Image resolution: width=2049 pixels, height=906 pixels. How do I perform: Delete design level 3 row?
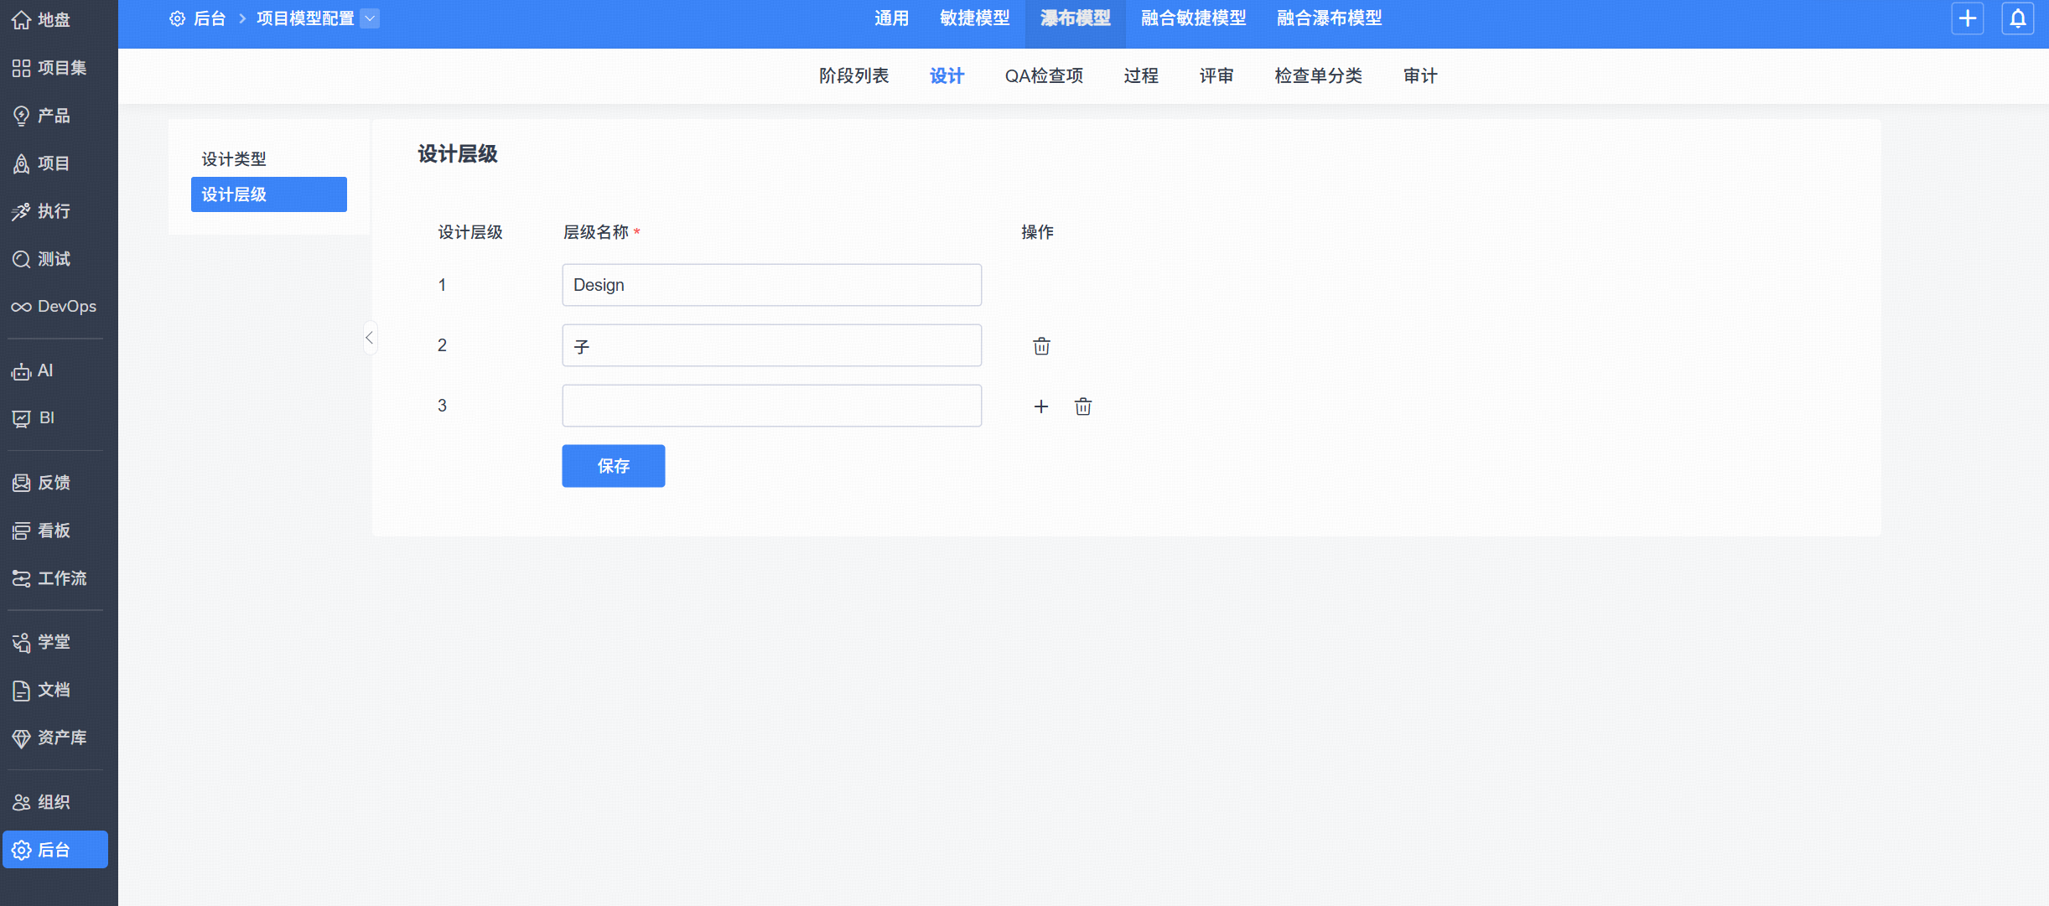pos(1083,406)
